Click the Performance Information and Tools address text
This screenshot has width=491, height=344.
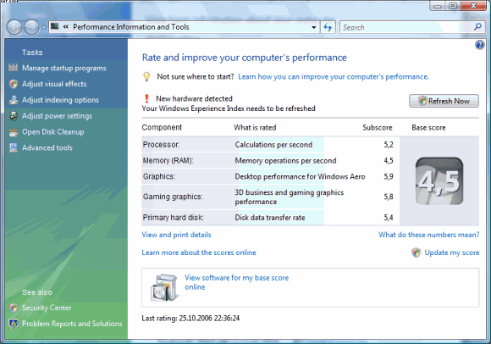131,27
